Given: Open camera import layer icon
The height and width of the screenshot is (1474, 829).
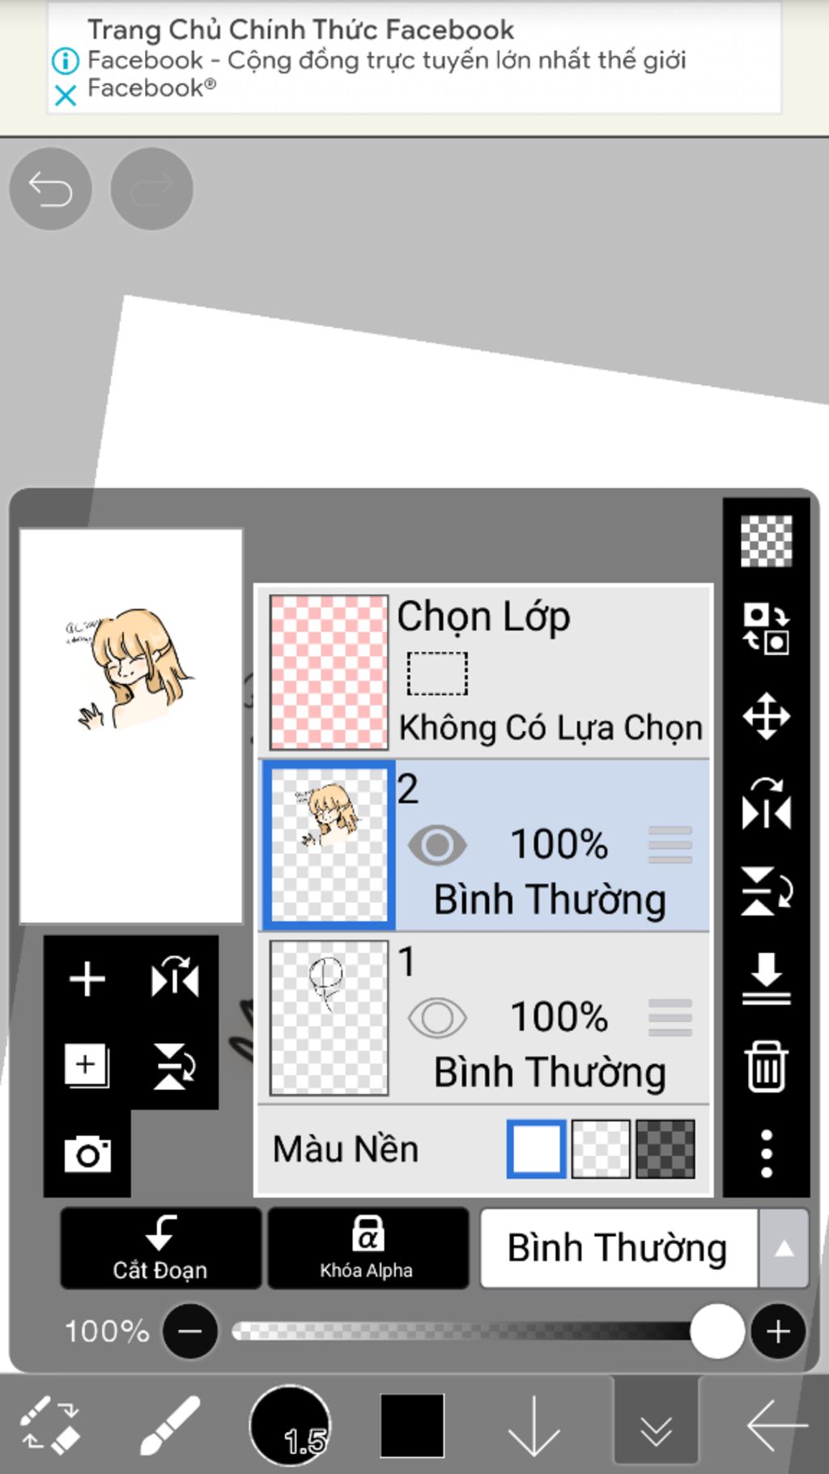Looking at the screenshot, I should tap(87, 1153).
